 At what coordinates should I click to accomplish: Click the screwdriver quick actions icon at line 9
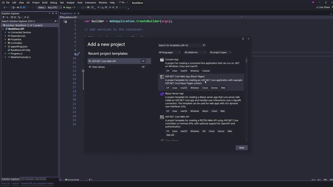point(78,54)
